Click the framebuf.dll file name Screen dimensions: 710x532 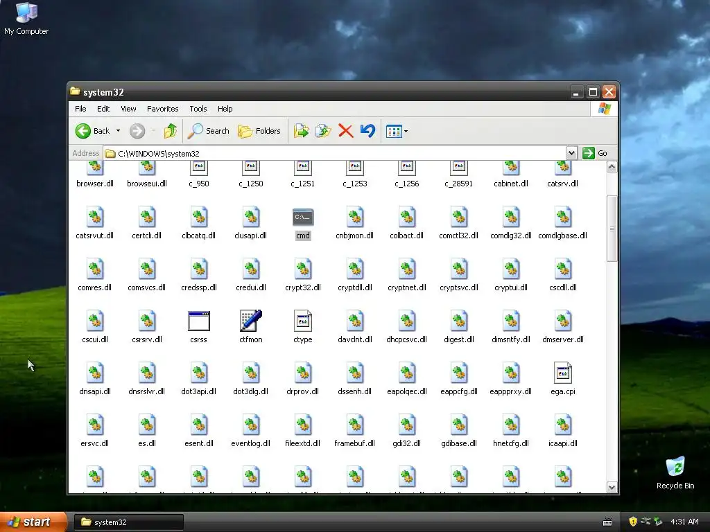[354, 444]
